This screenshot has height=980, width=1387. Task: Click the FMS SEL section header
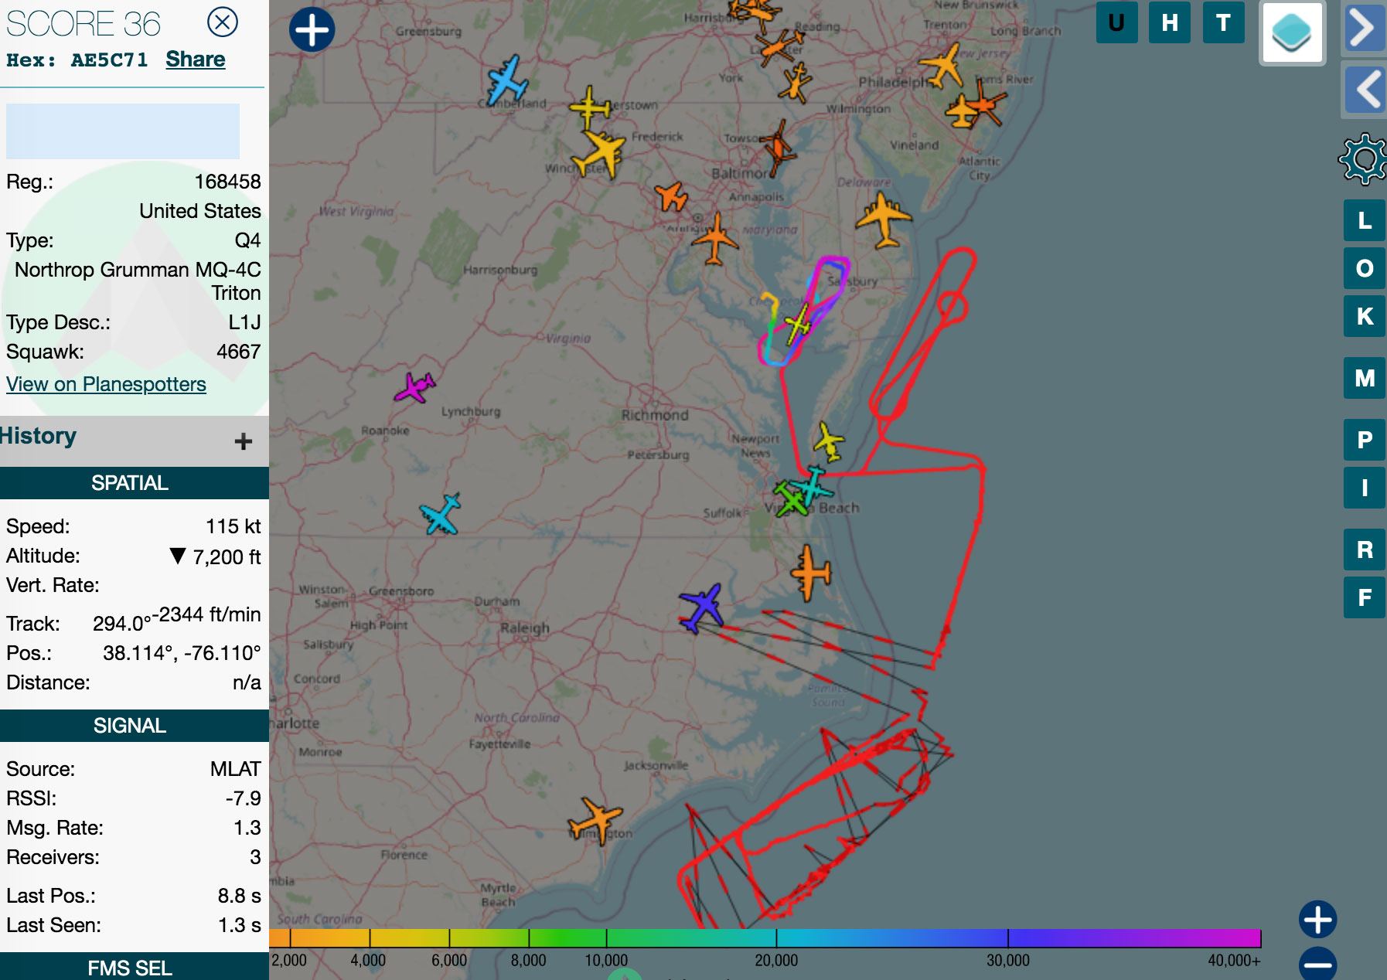click(x=130, y=967)
